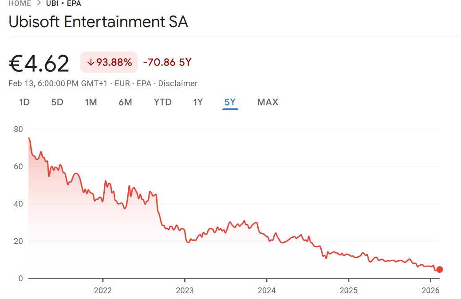This screenshot has width=461, height=299.
Task: Select the 5Y time range tab
Action: [230, 102]
